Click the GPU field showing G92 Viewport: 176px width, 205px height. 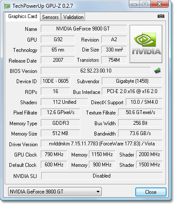point(58,39)
